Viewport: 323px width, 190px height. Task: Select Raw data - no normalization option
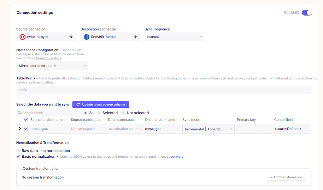(18, 150)
